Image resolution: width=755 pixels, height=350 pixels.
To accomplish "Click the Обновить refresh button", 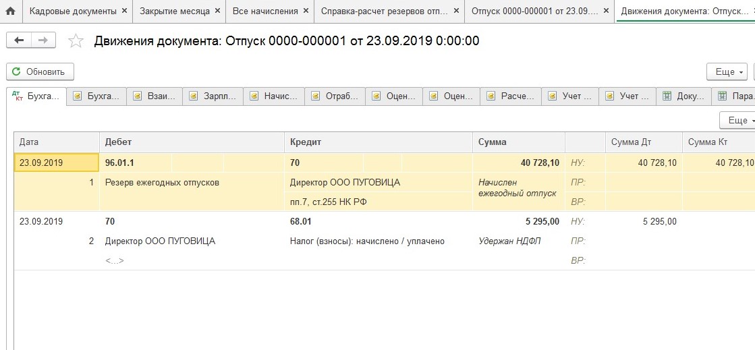I will pyautogui.click(x=40, y=71).
